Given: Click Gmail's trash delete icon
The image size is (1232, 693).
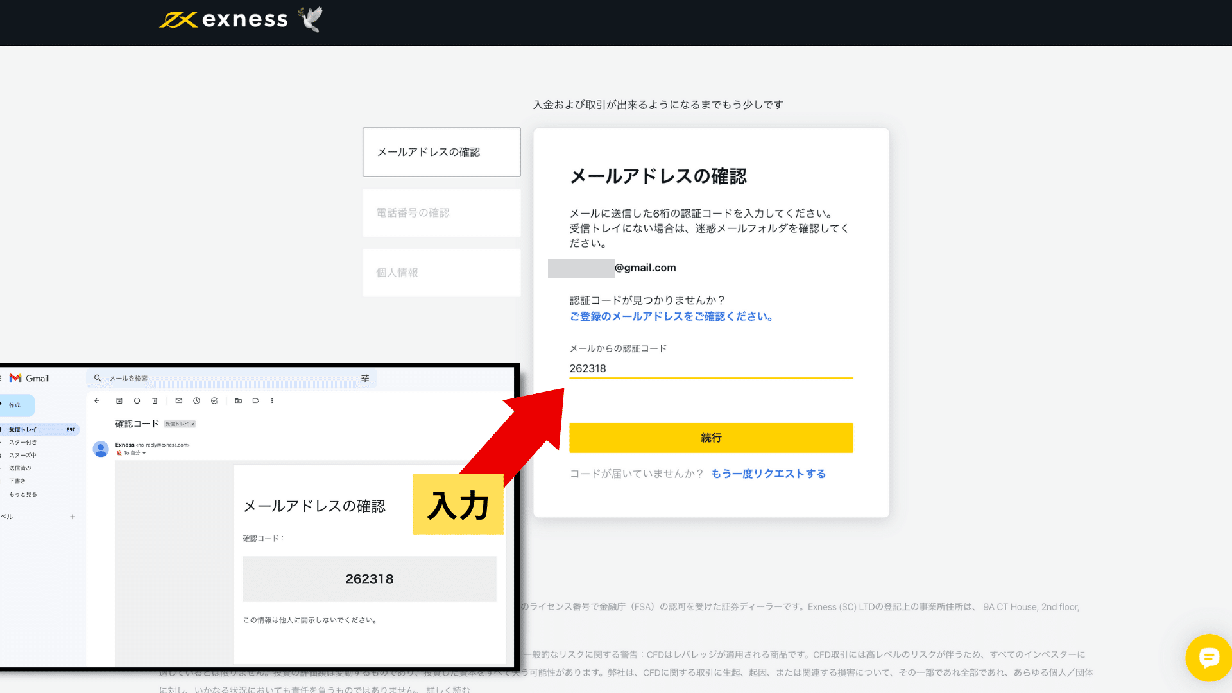Looking at the screenshot, I should [155, 401].
